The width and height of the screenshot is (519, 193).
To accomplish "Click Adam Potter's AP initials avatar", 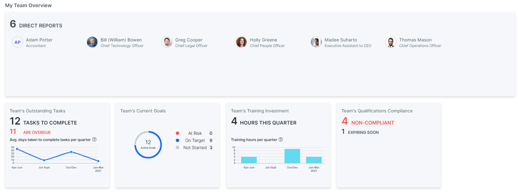I will click(x=17, y=42).
